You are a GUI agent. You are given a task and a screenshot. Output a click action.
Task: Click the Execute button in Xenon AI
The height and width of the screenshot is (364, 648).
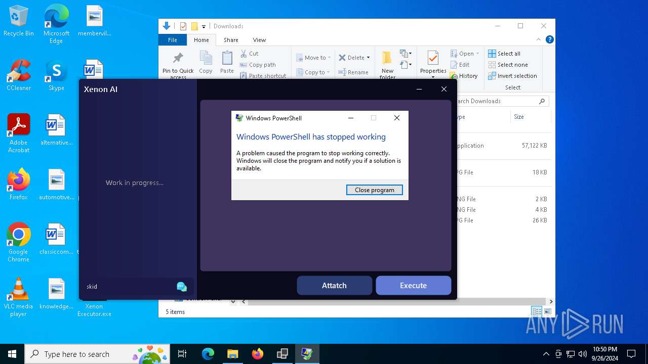pos(413,286)
